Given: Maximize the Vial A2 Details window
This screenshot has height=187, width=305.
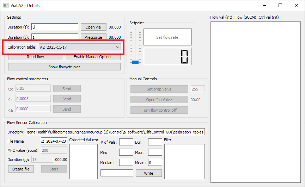Looking at the screenshot, I should click(x=280, y=5).
